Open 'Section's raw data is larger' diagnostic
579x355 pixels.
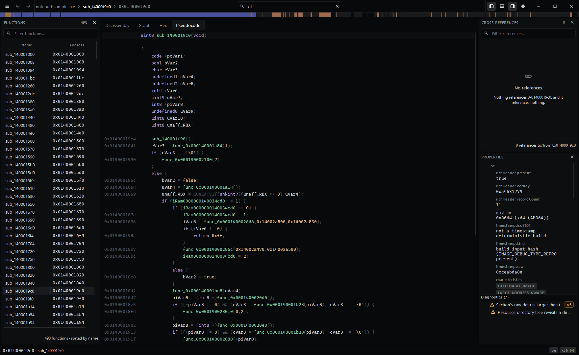[x=529, y=305]
